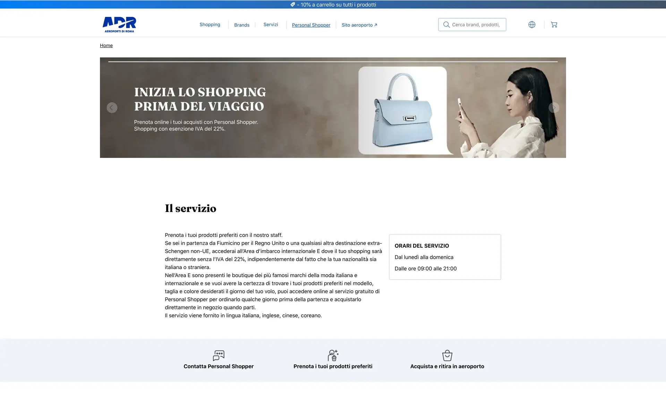Open the shopping cart icon
This screenshot has height=400, width=666.
click(554, 25)
